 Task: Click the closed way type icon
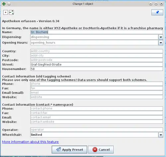click(x=11, y=12)
